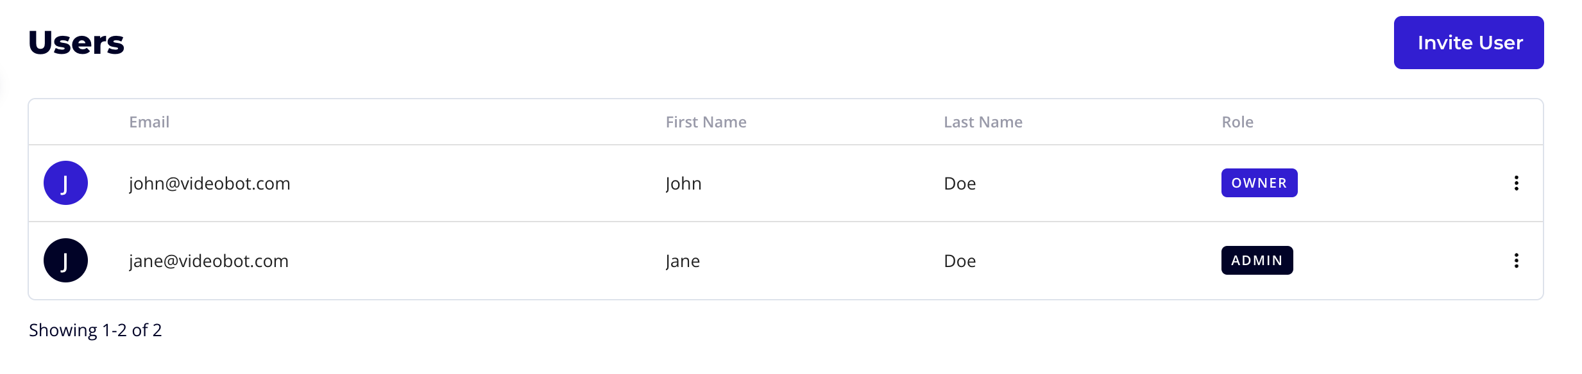Select the jane@videobot.com email
The height and width of the screenshot is (374, 1582).
pos(208,261)
